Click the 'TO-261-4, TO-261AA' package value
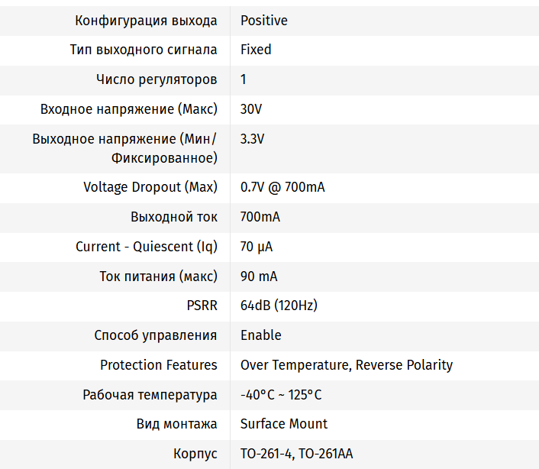 point(297,454)
